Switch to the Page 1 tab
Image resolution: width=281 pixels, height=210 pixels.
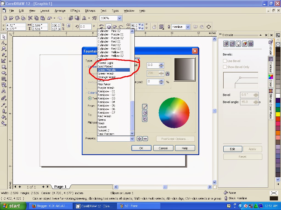[60, 186]
